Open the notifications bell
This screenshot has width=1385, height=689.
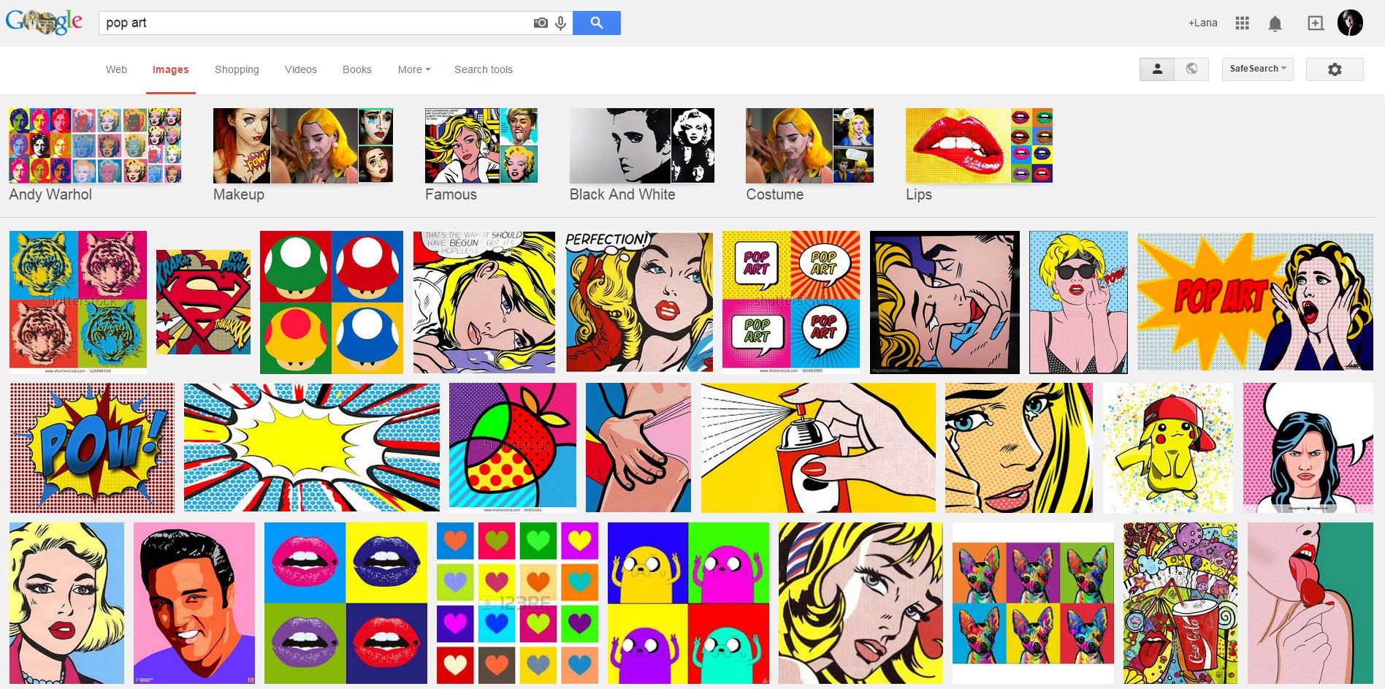1275,23
